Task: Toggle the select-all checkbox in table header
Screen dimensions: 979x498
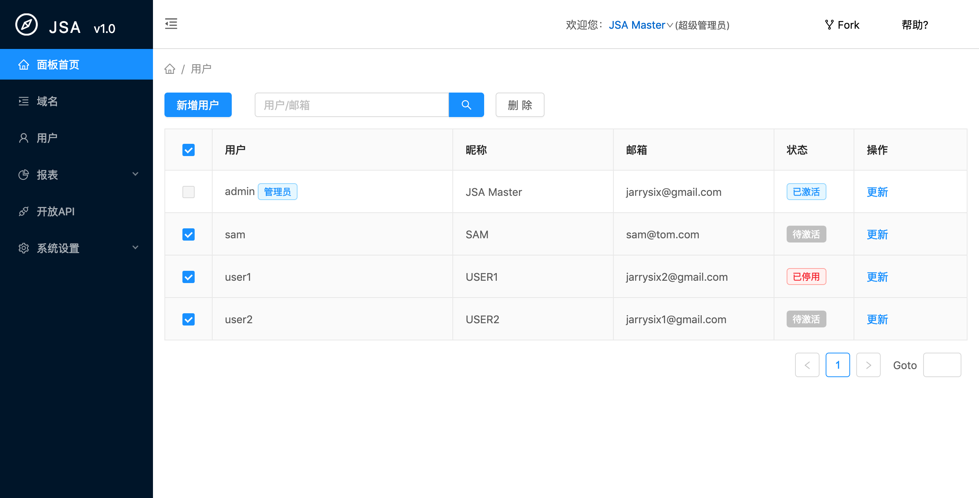Action: click(189, 150)
